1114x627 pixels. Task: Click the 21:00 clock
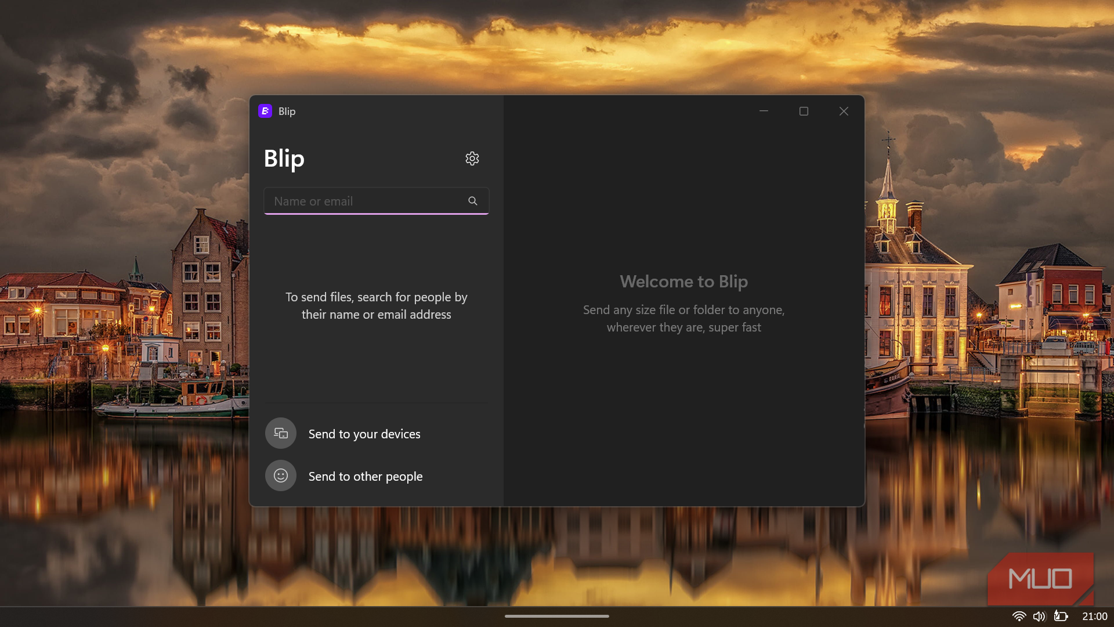pyautogui.click(x=1095, y=617)
